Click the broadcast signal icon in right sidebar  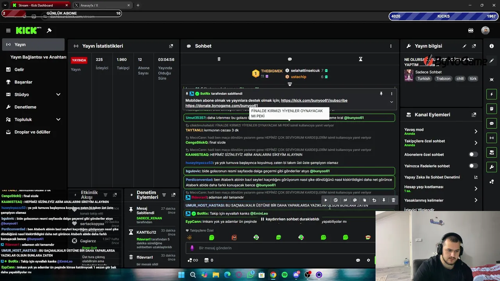click(x=491, y=138)
